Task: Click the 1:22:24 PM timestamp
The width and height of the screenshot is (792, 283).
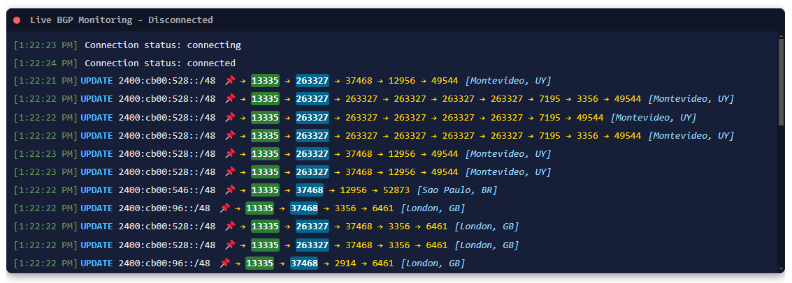Action: 46,63
